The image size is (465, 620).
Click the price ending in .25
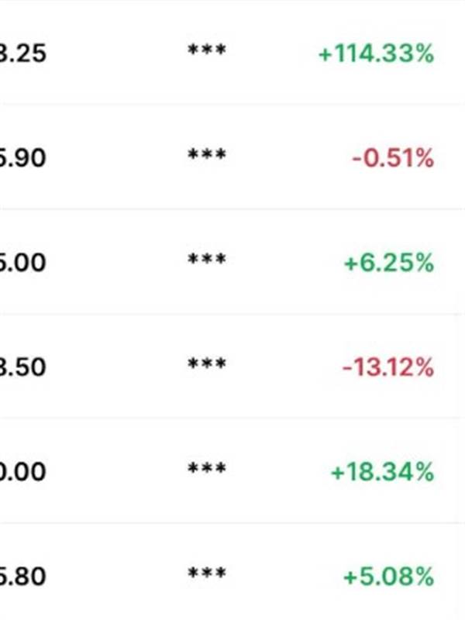23,53
